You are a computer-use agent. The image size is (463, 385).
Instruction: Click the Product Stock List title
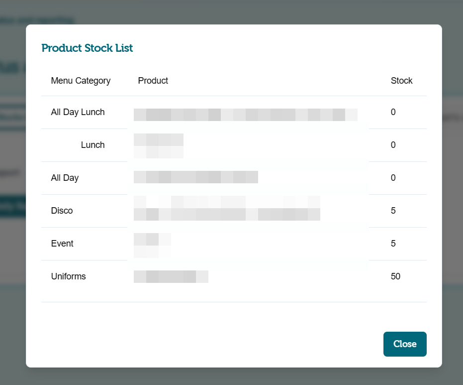tap(87, 48)
